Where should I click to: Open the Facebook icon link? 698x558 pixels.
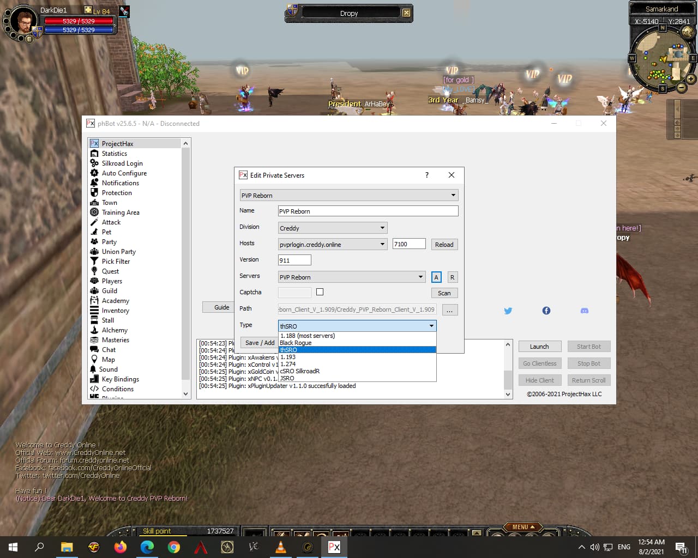coord(546,311)
